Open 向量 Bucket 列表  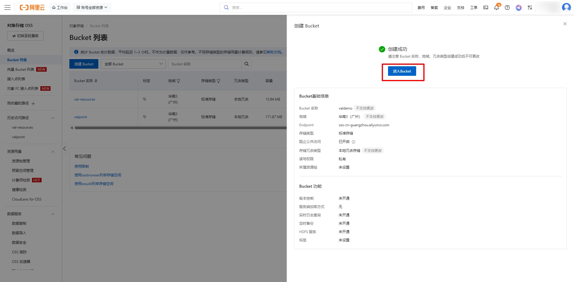pos(21,70)
